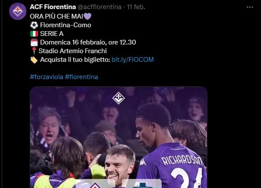Click the 'Stadio Artemio Franchi' text
Image resolution: width=261 pixels, height=188 pixels.
(x=73, y=51)
